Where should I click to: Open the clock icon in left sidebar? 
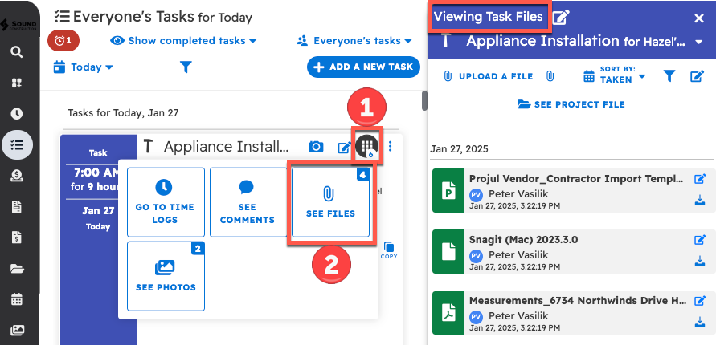pos(17,114)
